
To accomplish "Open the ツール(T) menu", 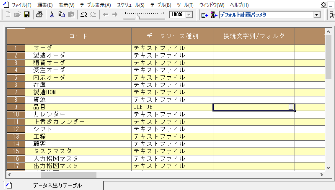I will [185, 5].
